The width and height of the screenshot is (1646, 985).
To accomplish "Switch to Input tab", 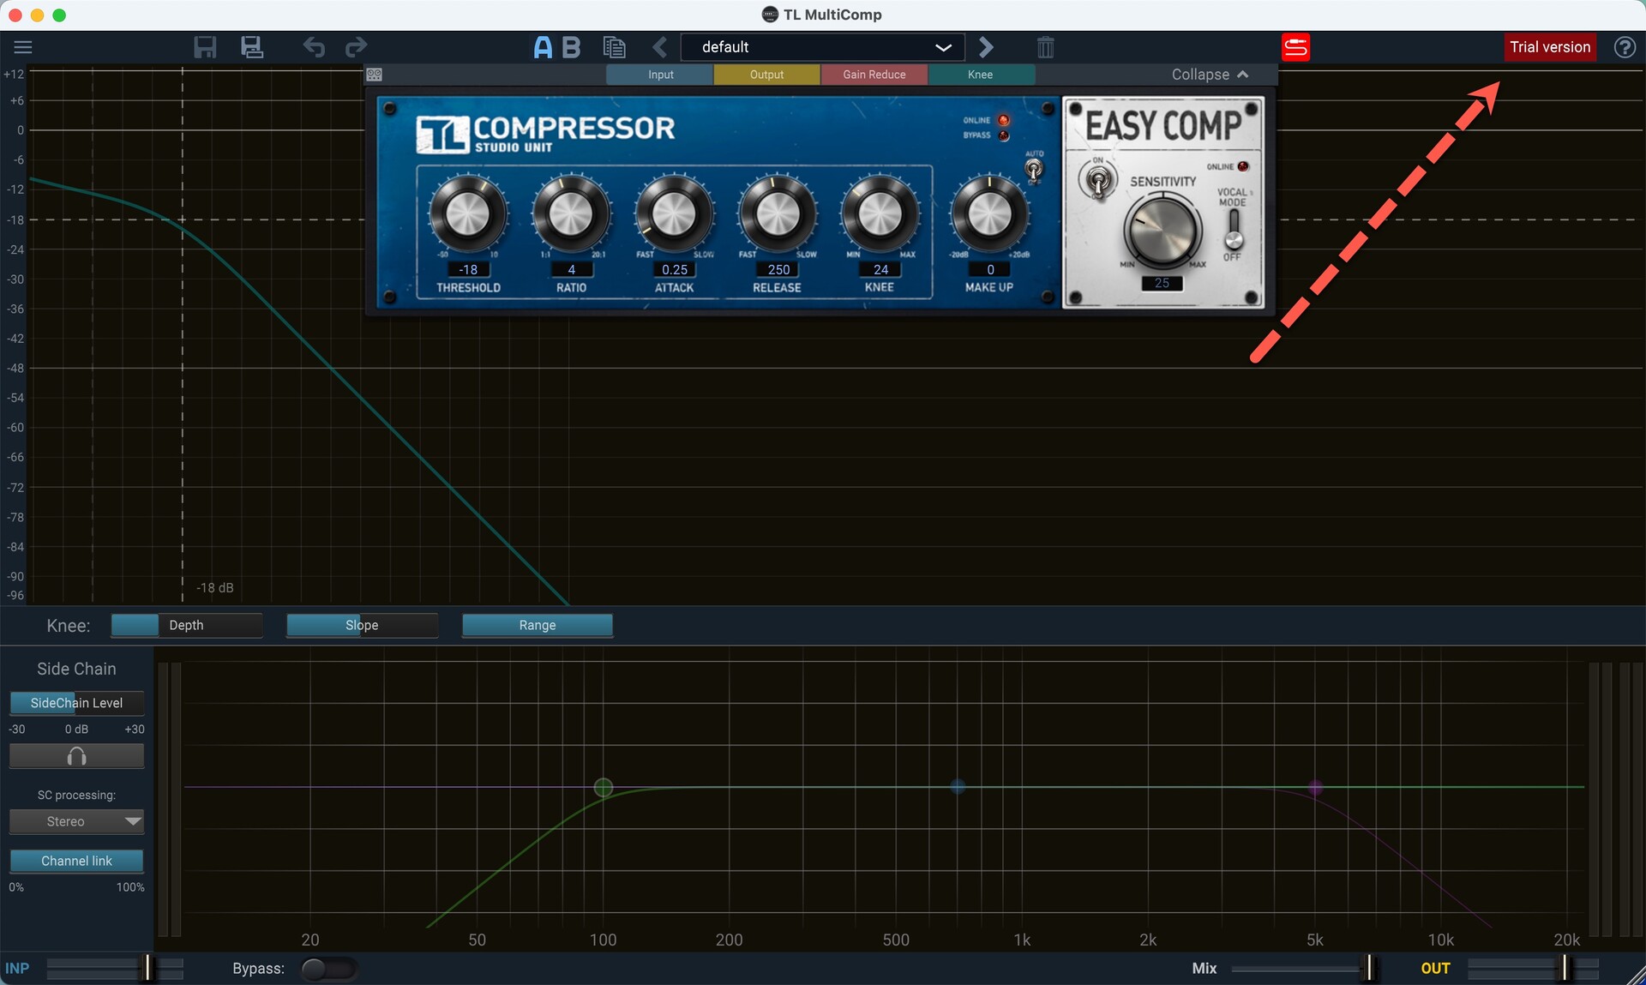I will (x=660, y=75).
